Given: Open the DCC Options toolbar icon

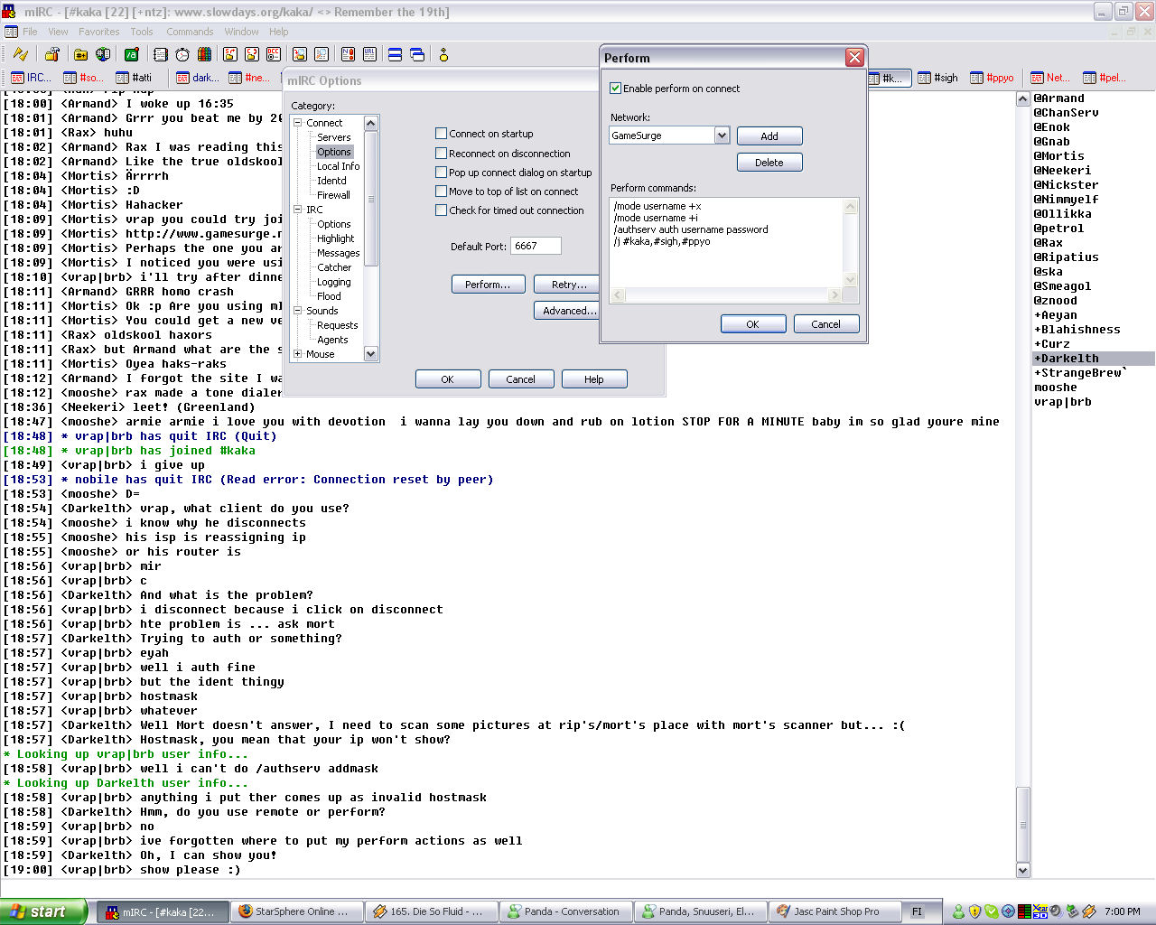Looking at the screenshot, I should click(274, 54).
